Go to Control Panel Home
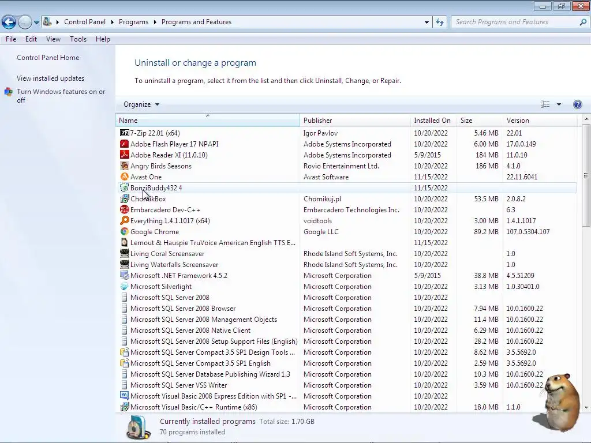The image size is (591, 443). pos(48,58)
